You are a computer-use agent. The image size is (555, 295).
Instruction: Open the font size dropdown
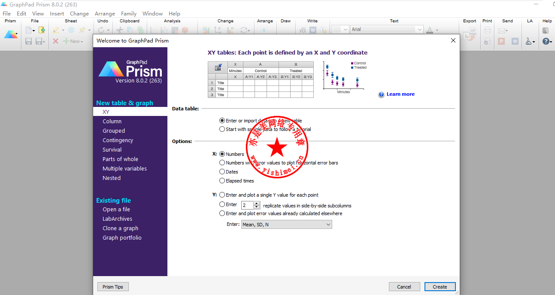click(x=340, y=30)
